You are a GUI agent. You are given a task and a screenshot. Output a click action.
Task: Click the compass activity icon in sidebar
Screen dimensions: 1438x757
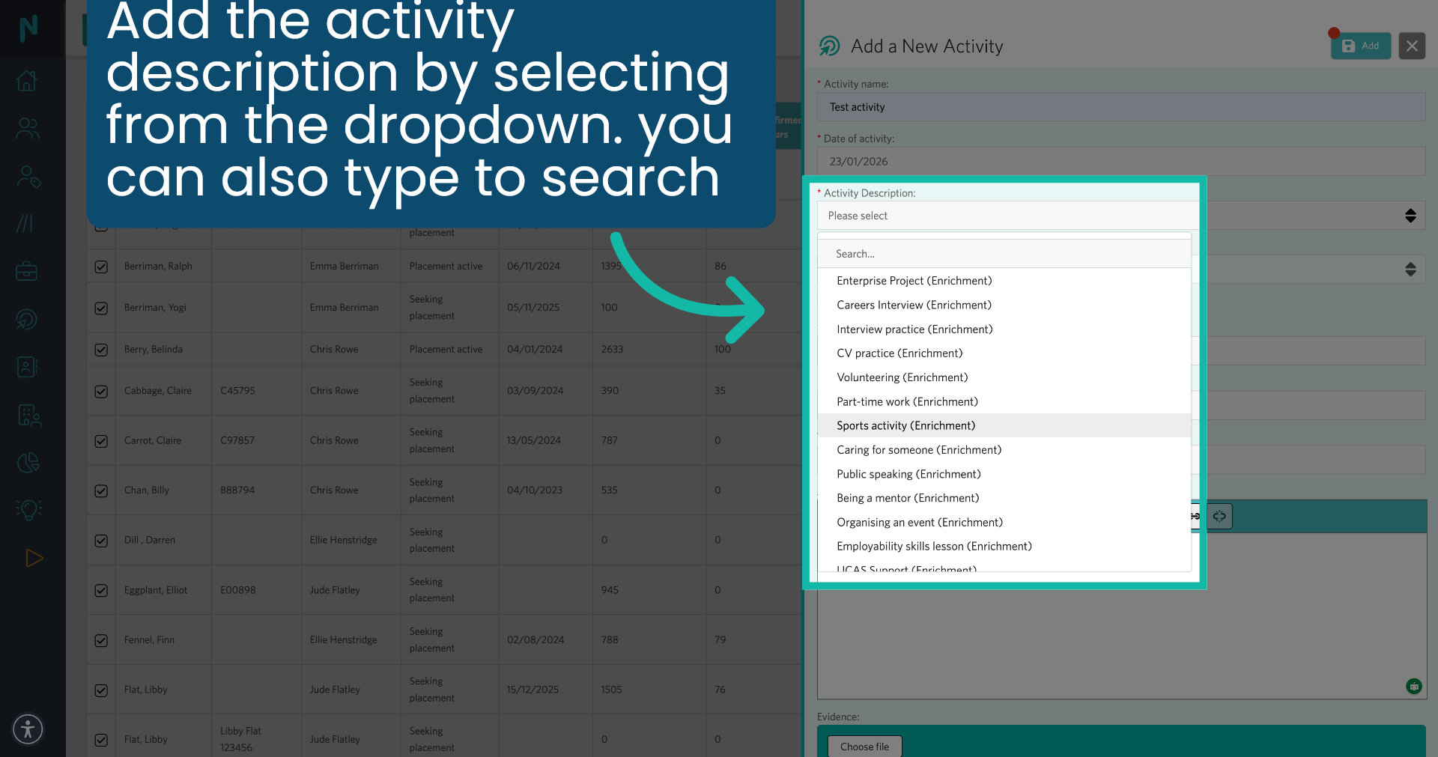click(28, 319)
